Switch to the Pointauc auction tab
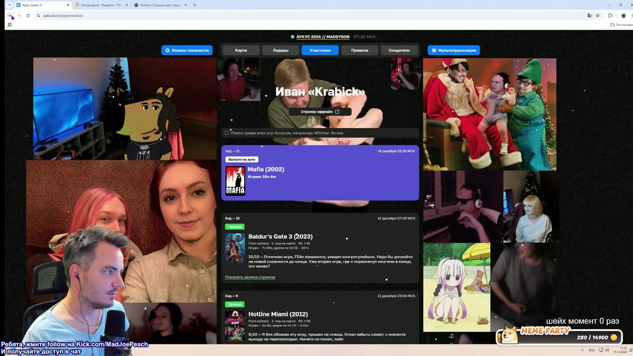This screenshot has height=356, width=633. (x=160, y=5)
